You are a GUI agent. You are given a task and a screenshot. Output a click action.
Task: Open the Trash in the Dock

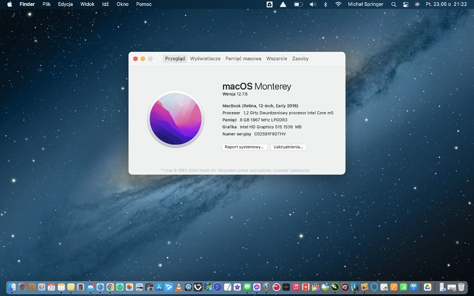(461, 287)
